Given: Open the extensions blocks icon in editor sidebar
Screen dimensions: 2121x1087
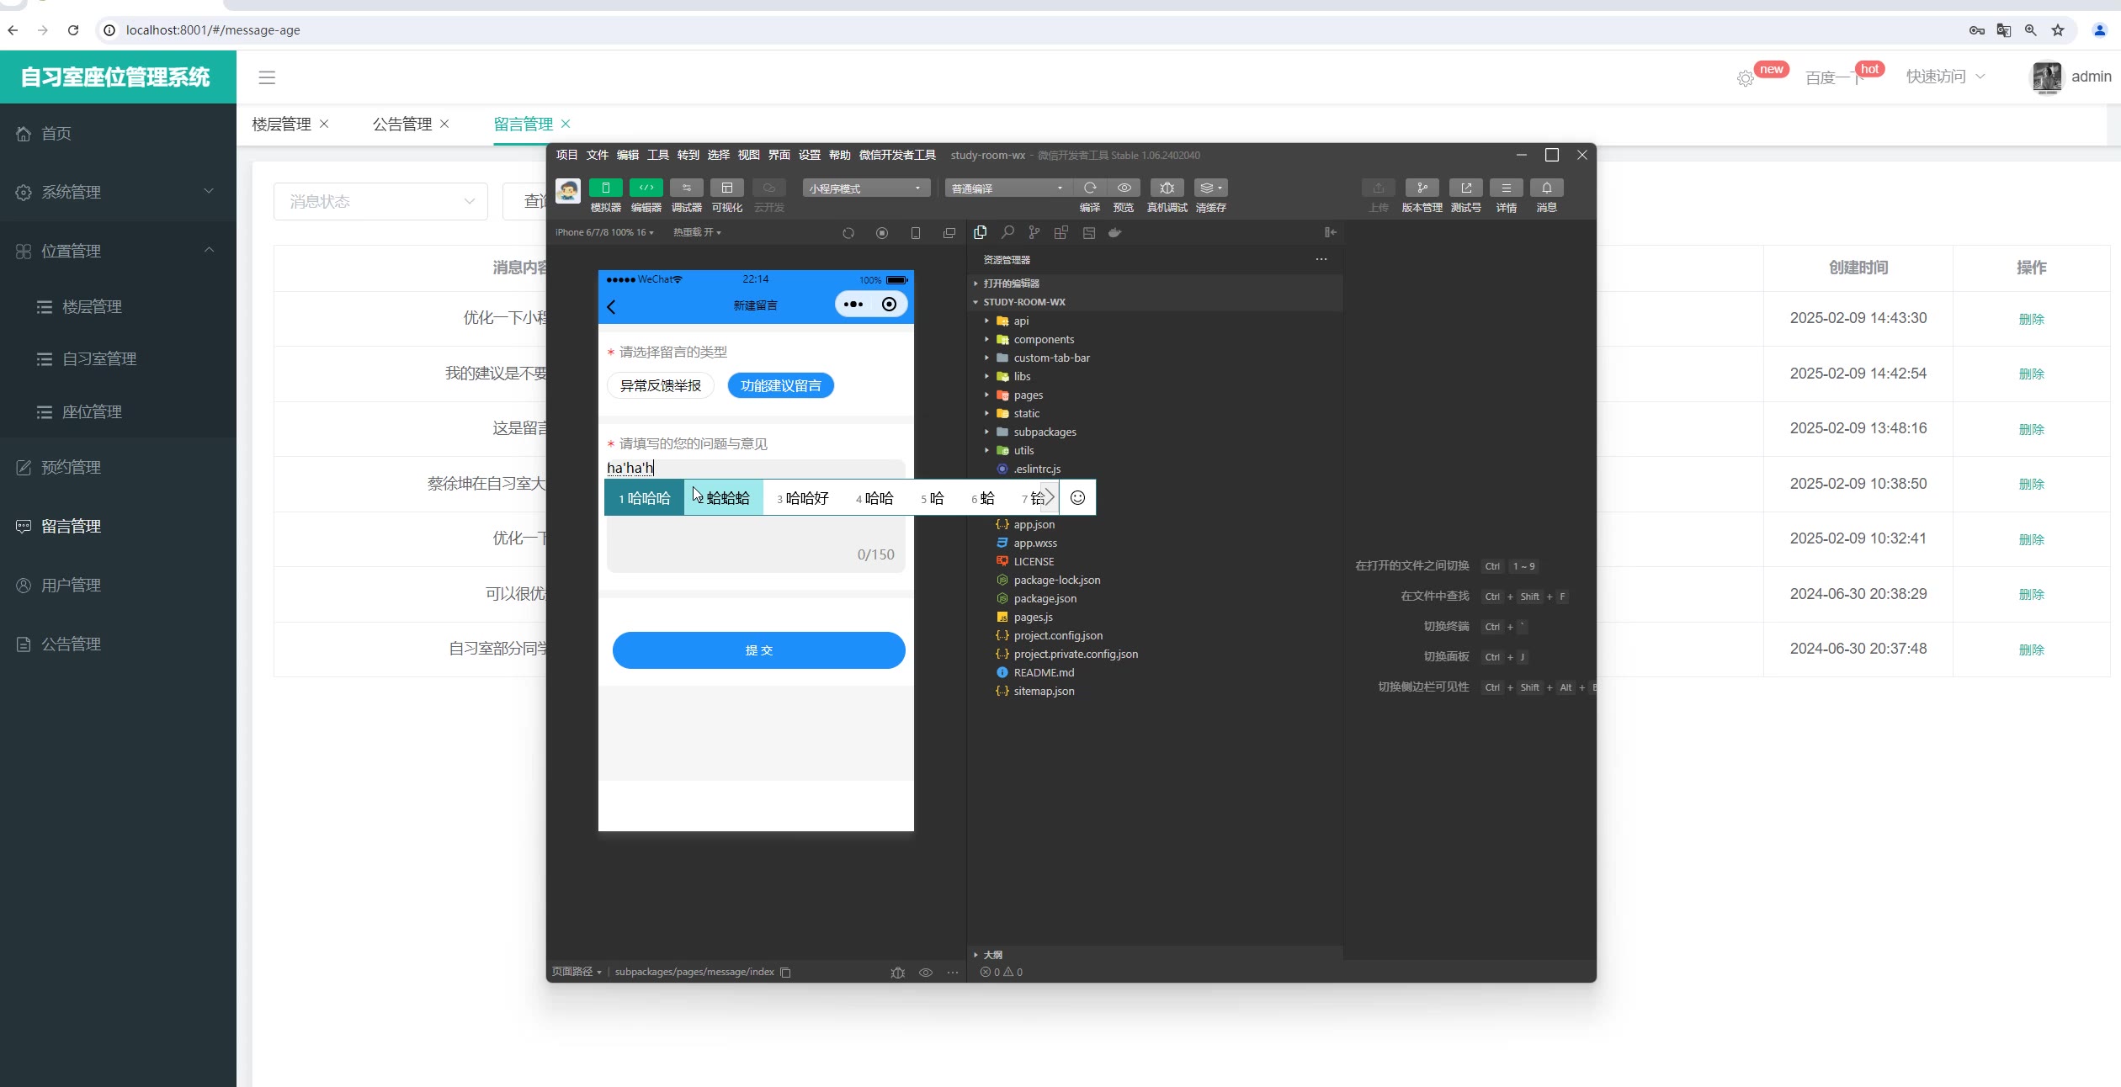Looking at the screenshot, I should click(x=1061, y=232).
